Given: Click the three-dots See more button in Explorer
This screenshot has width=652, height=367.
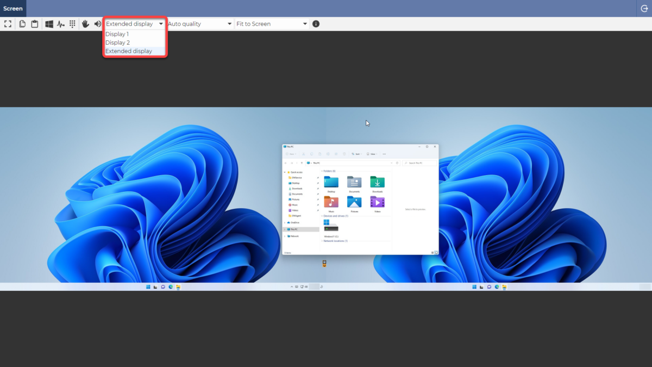Looking at the screenshot, I should pyautogui.click(x=384, y=154).
